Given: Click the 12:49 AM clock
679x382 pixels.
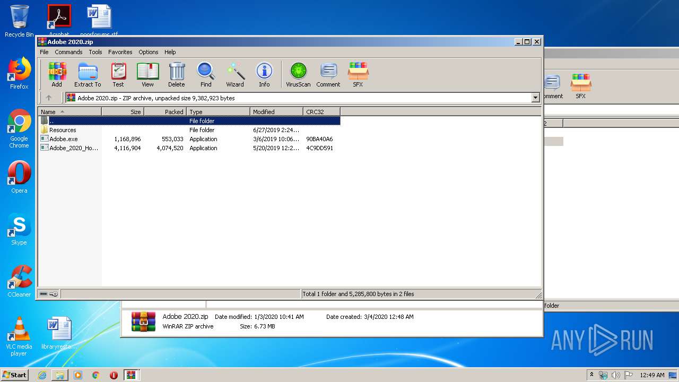Looking at the screenshot, I should click(652, 375).
